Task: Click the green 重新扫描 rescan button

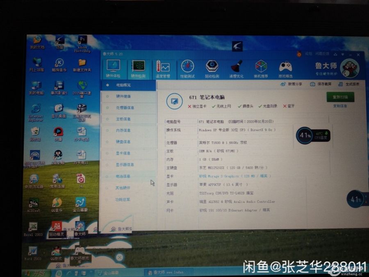Action: [x=340, y=97]
